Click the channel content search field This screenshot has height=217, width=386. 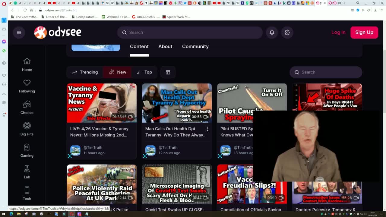tap(326, 72)
